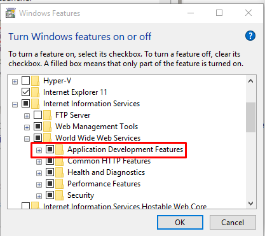The image size is (265, 236).
Task: Toggle the Performance Features checkbox
Action: pos(50,184)
